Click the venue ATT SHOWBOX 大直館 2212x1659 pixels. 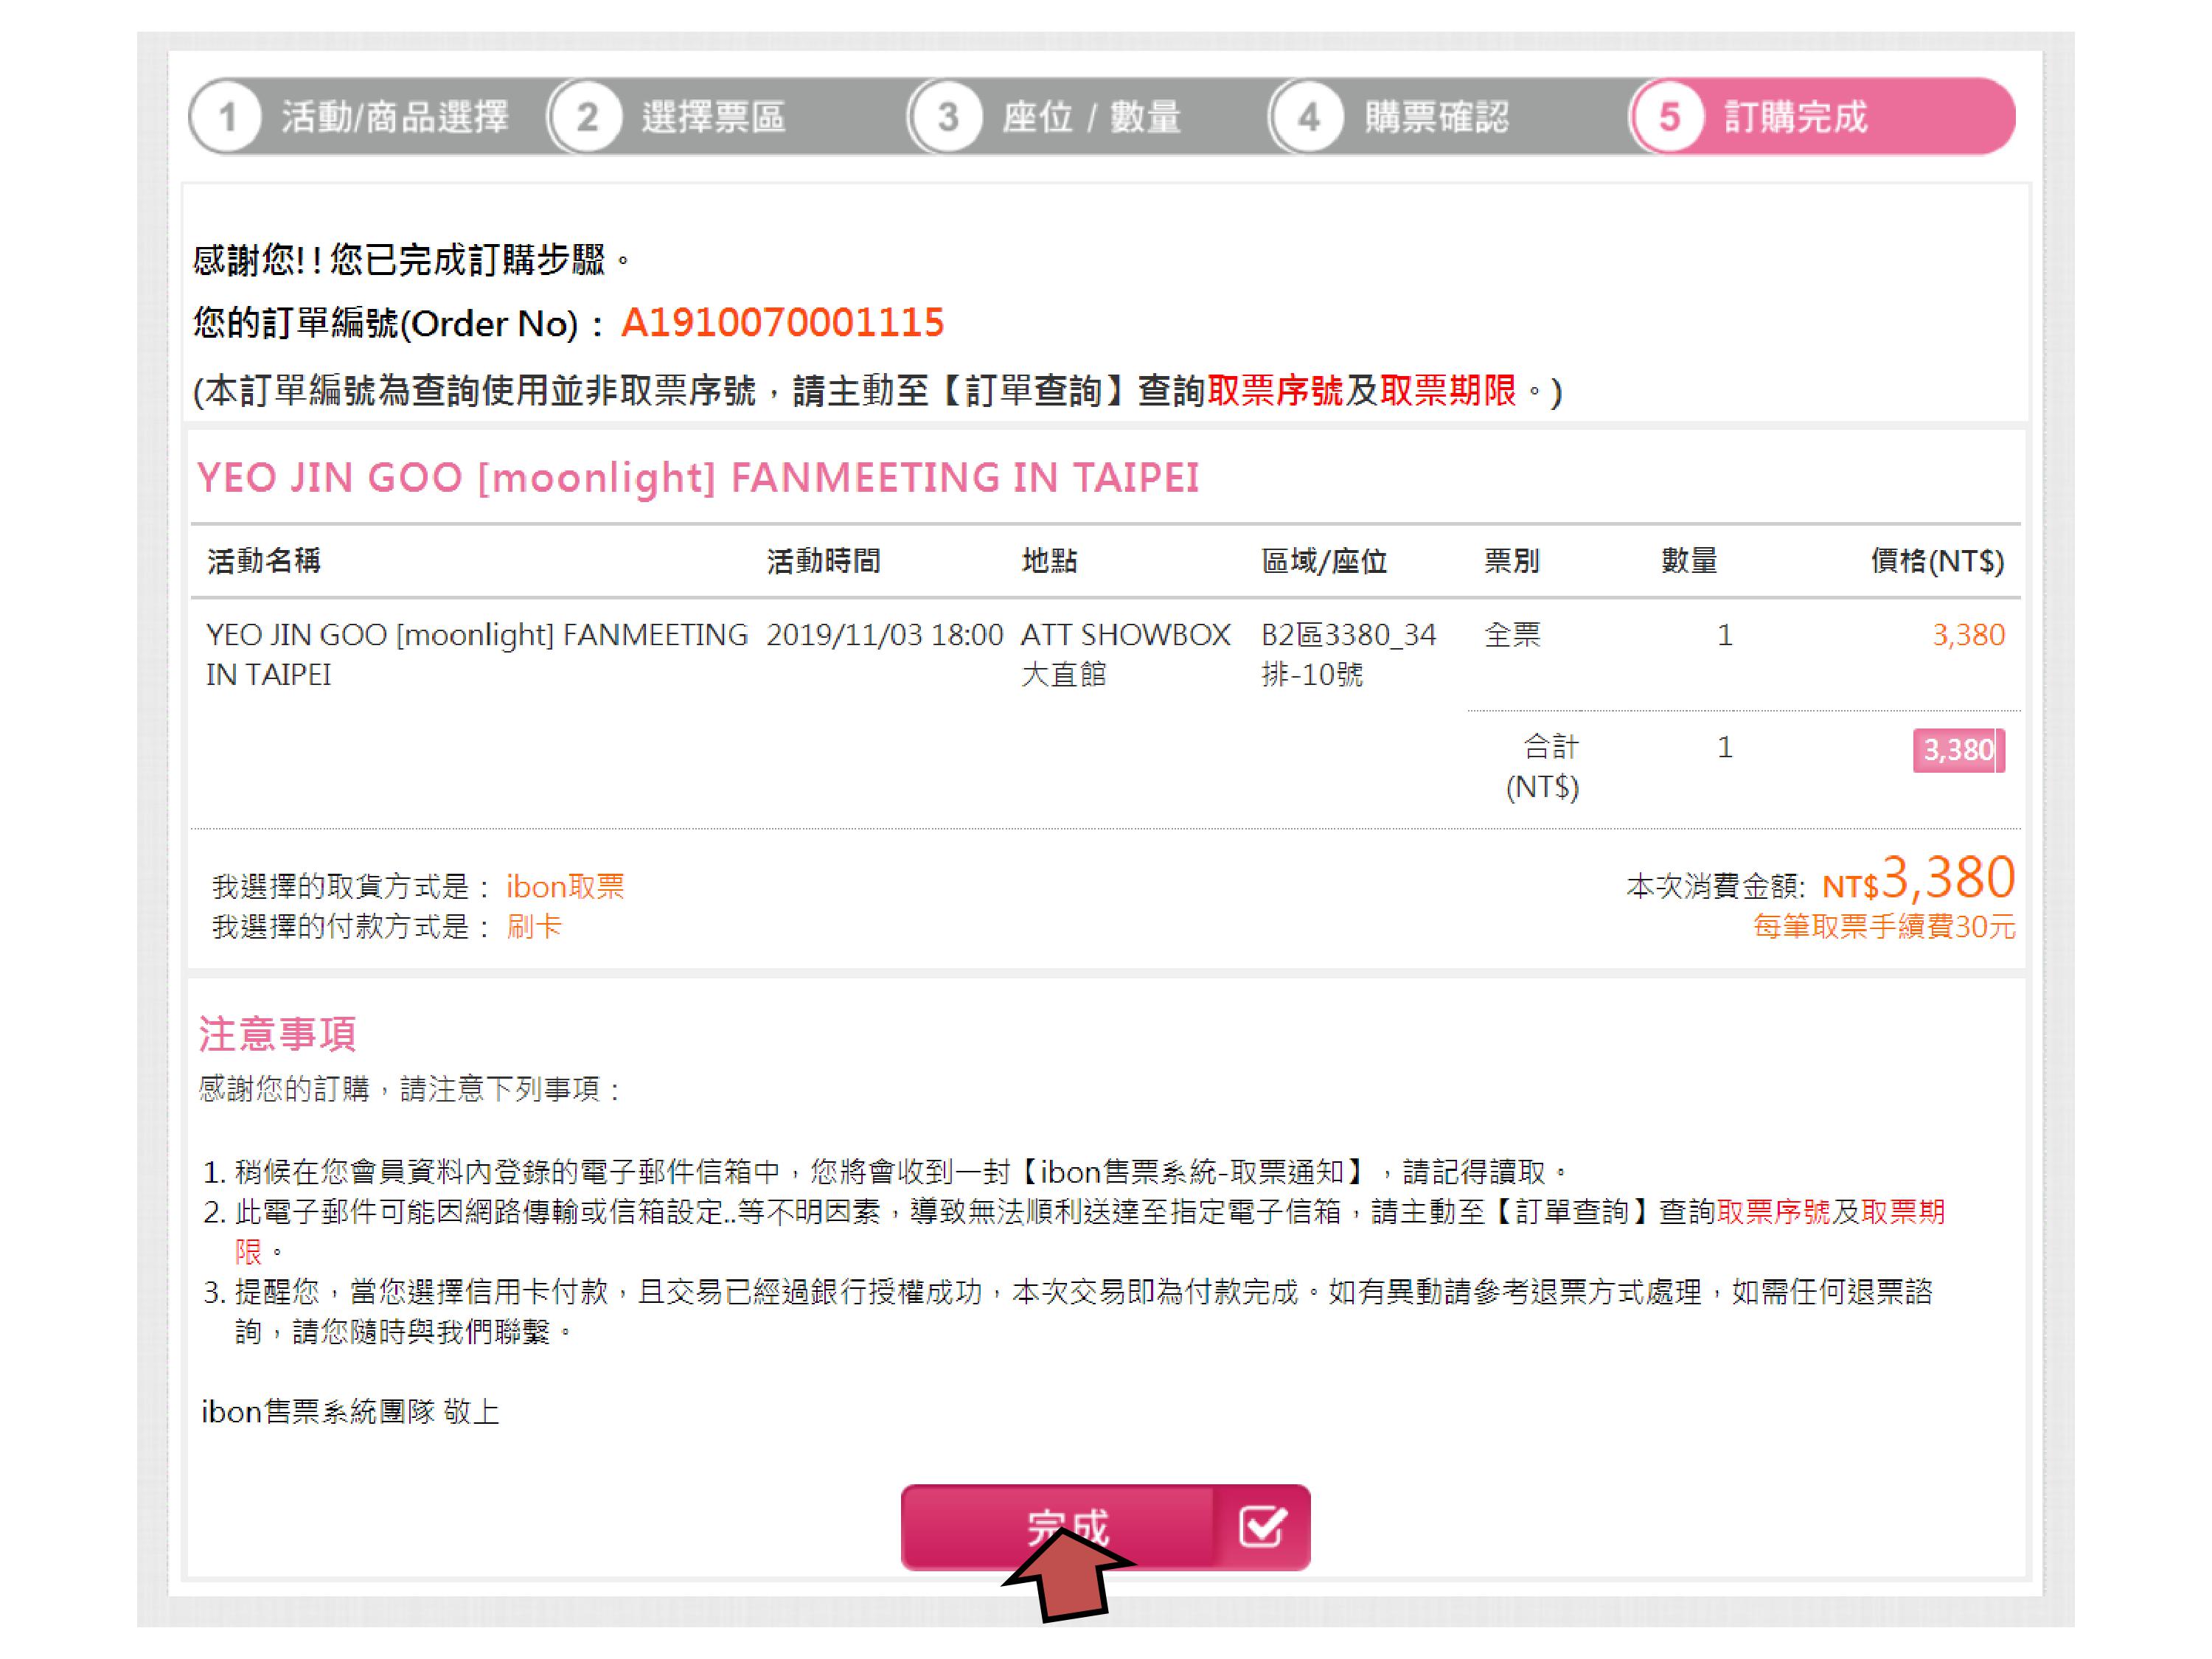pyautogui.click(x=1125, y=654)
